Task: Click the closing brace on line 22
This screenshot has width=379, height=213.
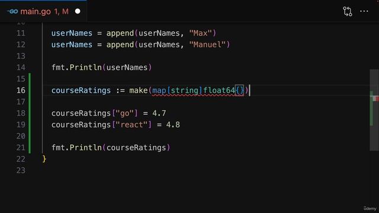Action: click(44, 159)
